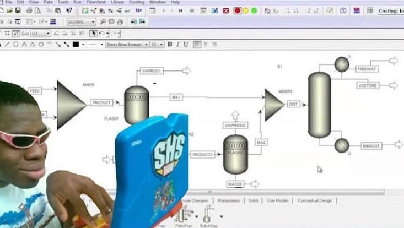Select the single arrow drawing tool
Screen dimensions: 404x228
[x=58, y=45]
